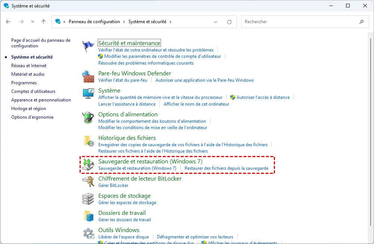Open Chiffrement de lecteur BitLocker heading

[140, 178]
